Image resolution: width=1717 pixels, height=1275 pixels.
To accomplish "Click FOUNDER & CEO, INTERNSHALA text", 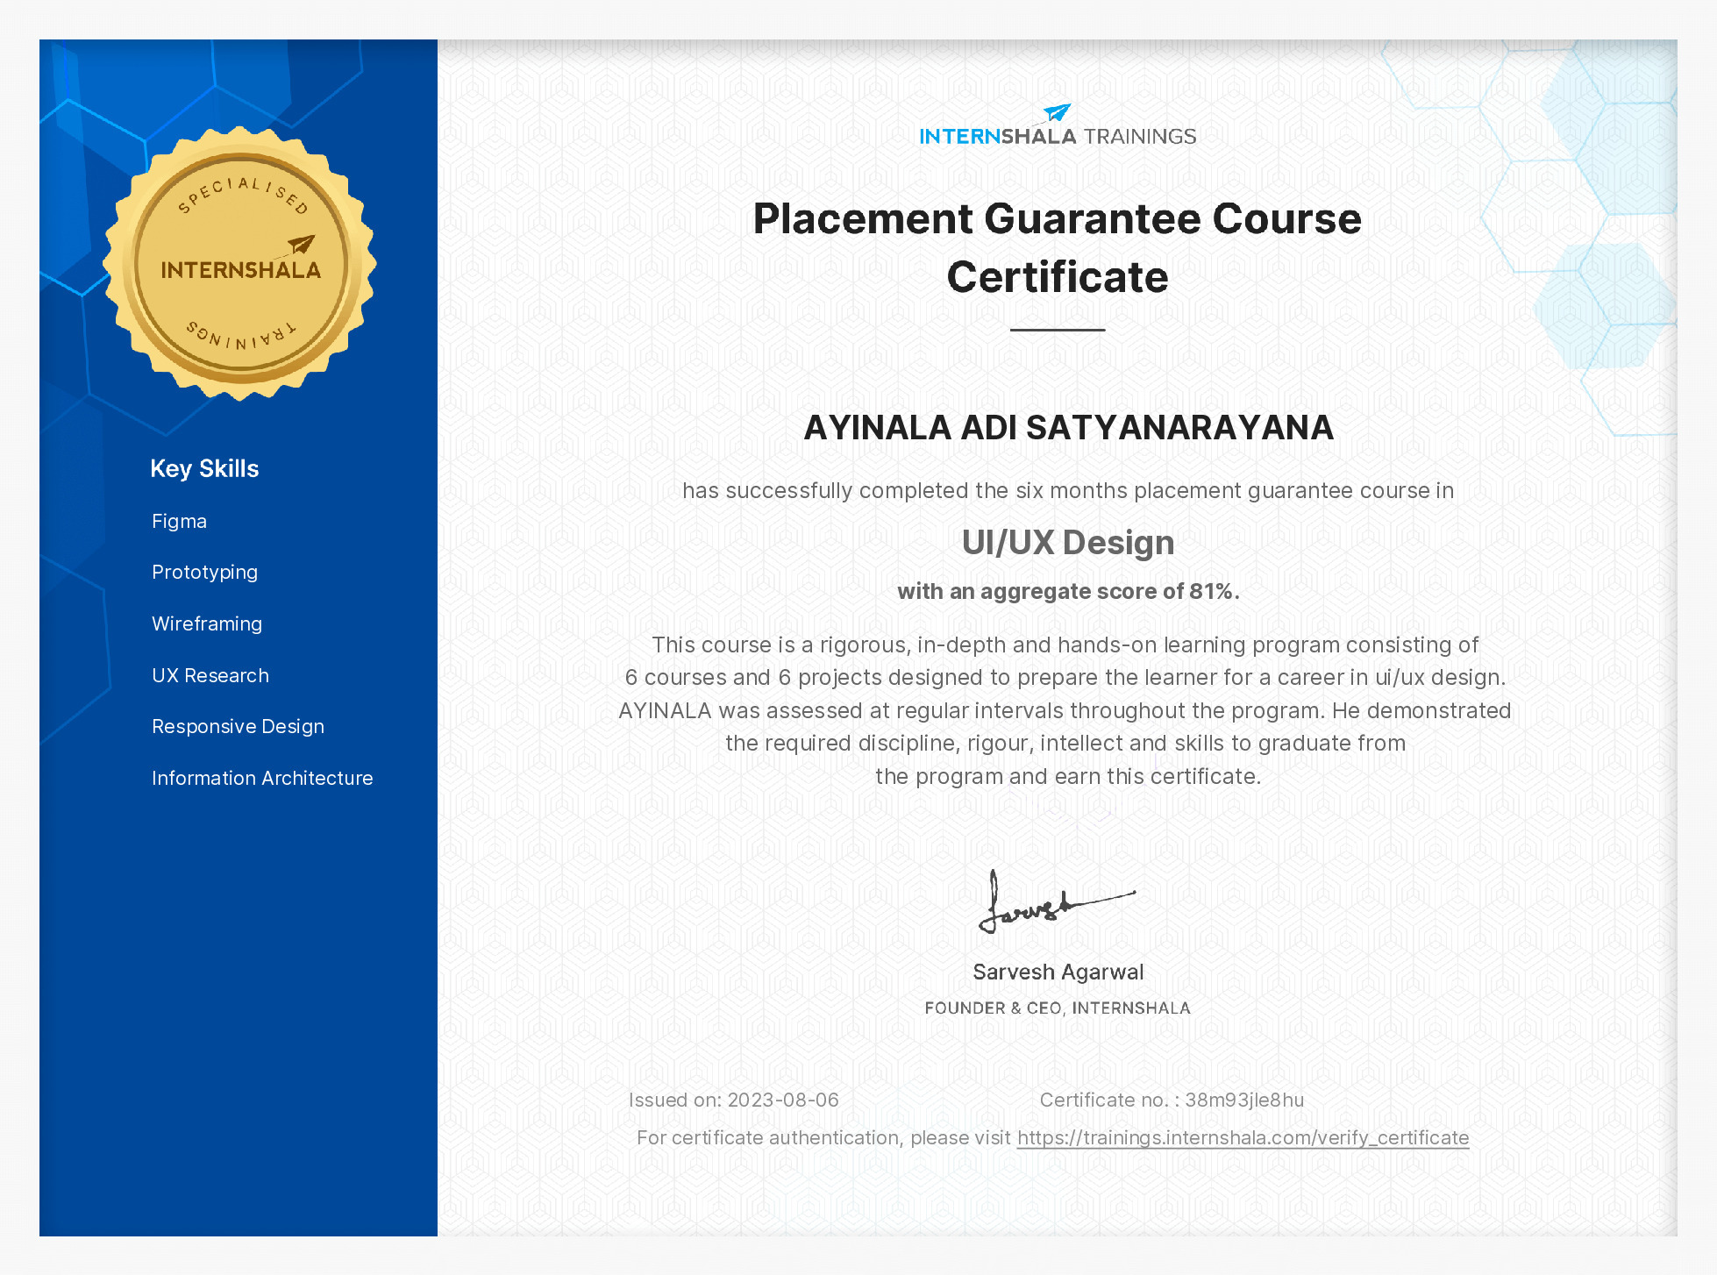I will tap(1058, 1008).
